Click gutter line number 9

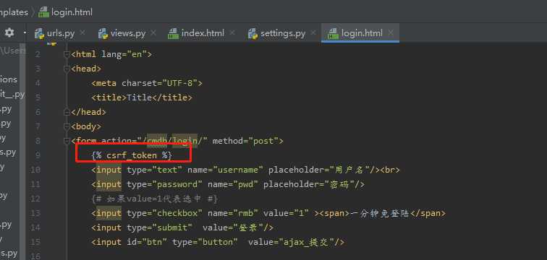38,155
